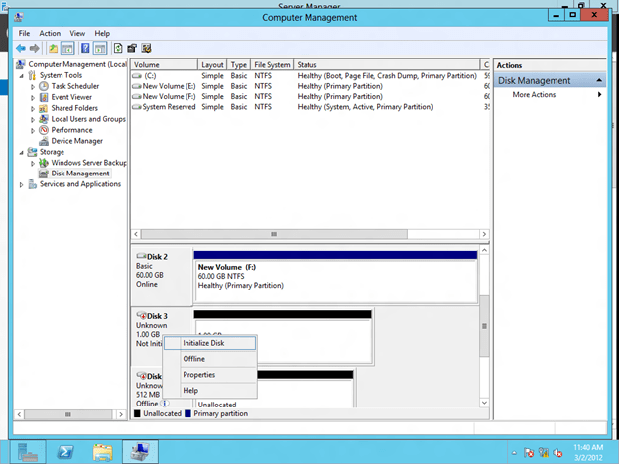Open the Action menu
This screenshot has width=619, height=464.
tap(50, 33)
